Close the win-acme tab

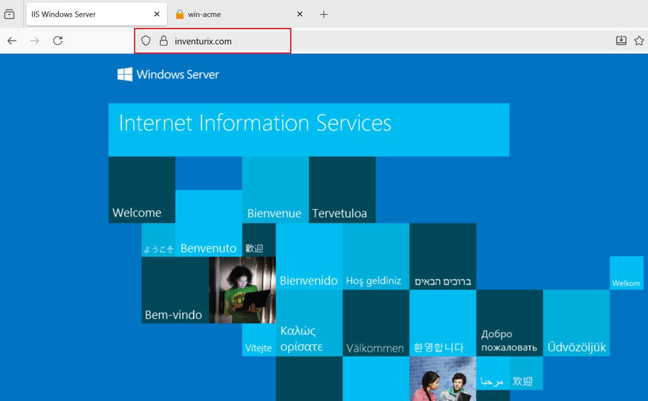tap(300, 14)
